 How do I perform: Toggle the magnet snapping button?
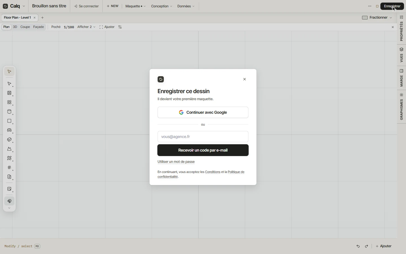(x=9, y=201)
